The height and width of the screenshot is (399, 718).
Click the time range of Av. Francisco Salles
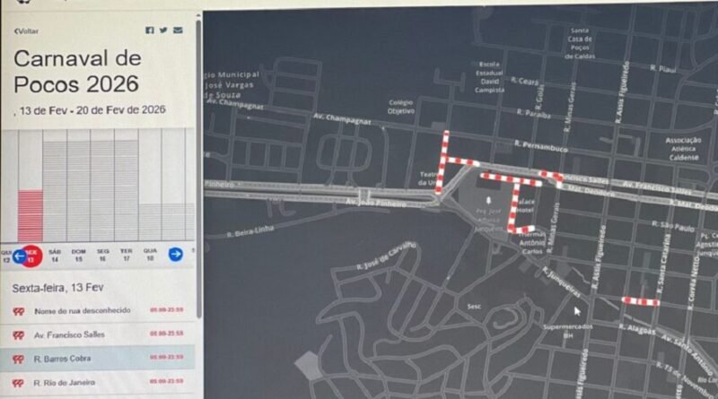tap(167, 334)
